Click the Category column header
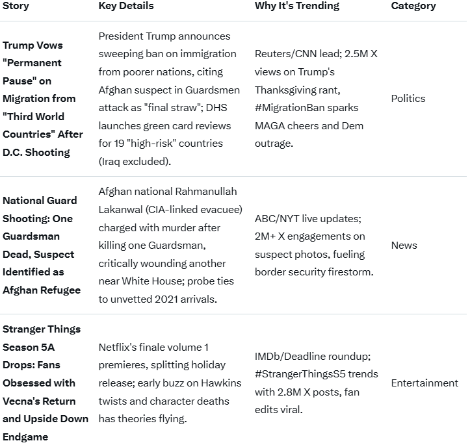470x443 pixels. tap(413, 6)
